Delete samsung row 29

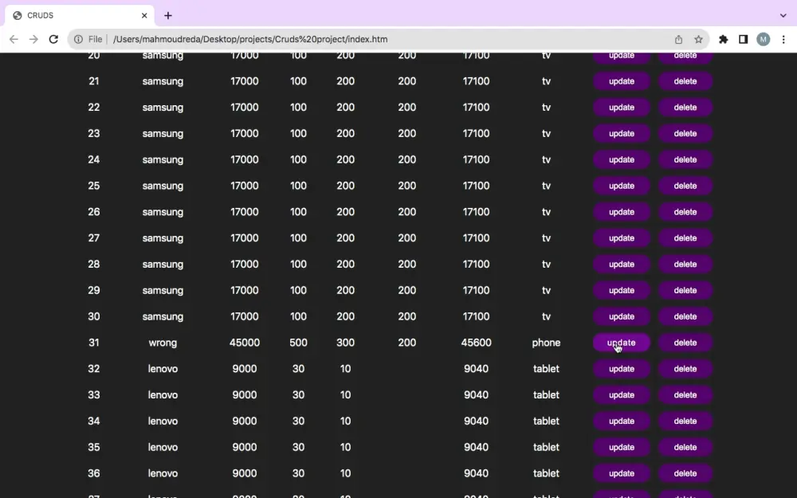pos(685,291)
